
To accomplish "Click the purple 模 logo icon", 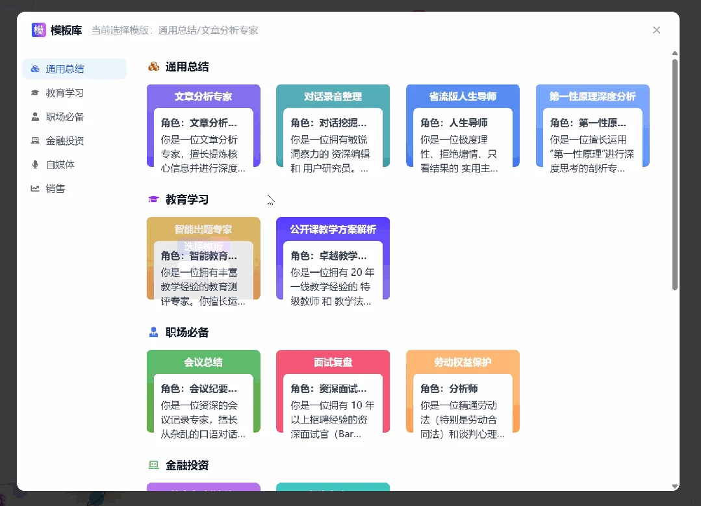I will [x=39, y=30].
